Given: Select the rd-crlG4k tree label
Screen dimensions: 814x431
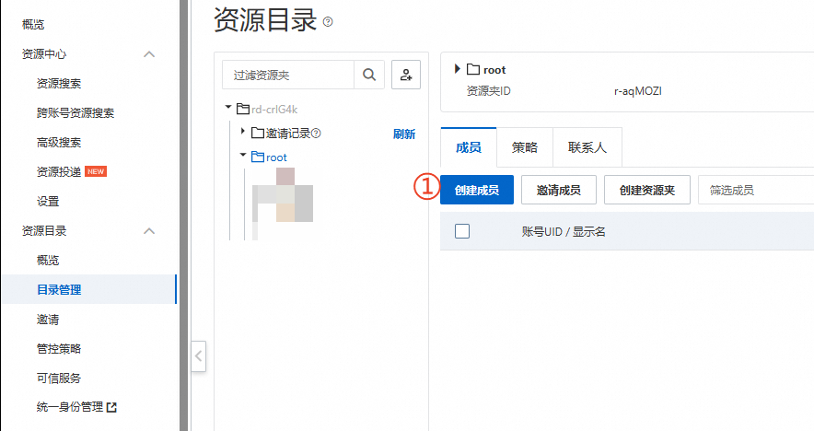Looking at the screenshot, I should [x=274, y=109].
